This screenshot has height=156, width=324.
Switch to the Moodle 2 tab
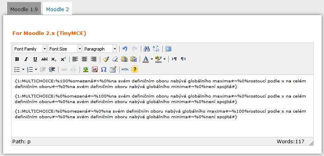pyautogui.click(x=57, y=9)
